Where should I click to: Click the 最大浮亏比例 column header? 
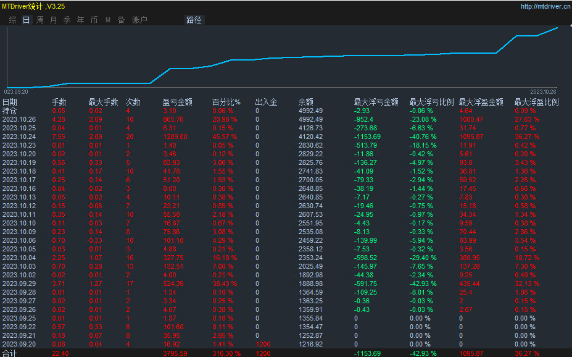431,102
